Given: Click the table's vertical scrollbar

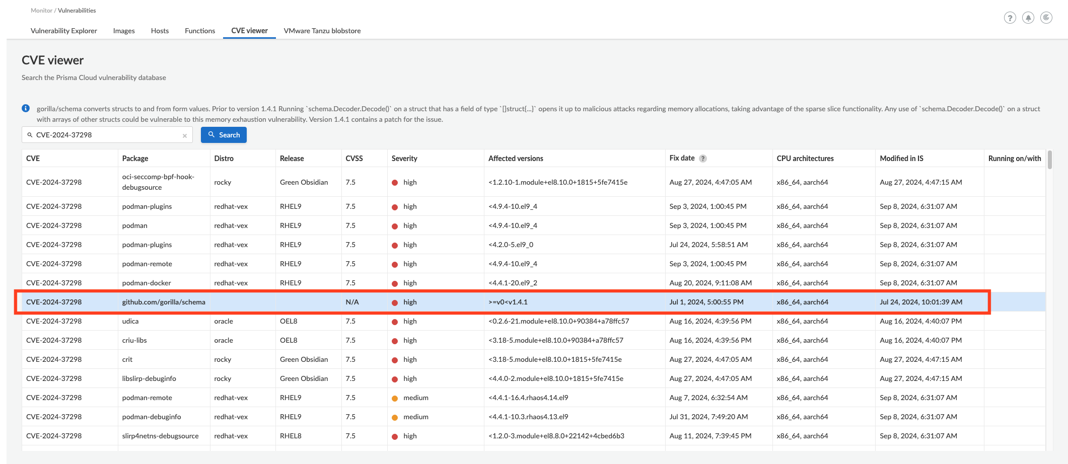Looking at the screenshot, I should point(1050,160).
